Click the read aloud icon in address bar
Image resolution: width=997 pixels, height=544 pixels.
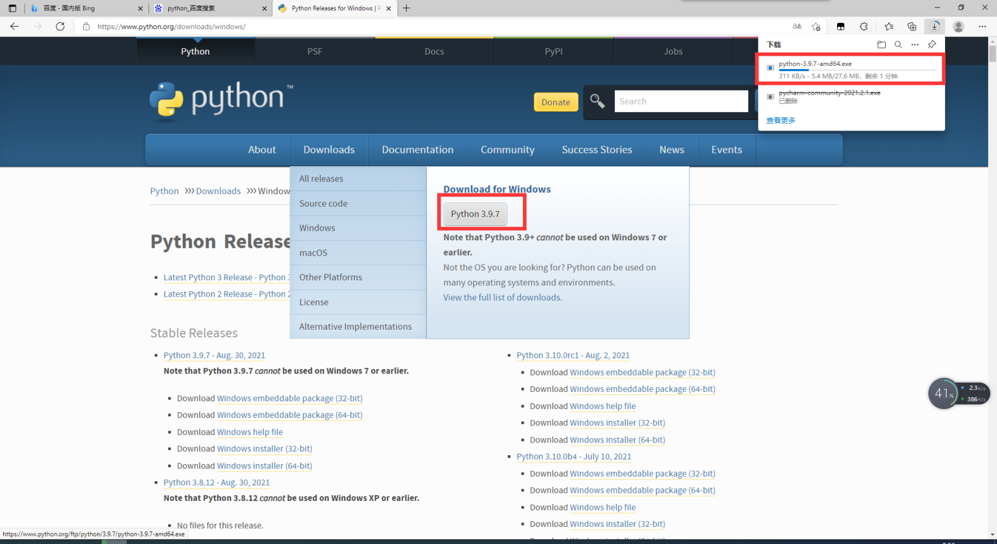[x=797, y=26]
